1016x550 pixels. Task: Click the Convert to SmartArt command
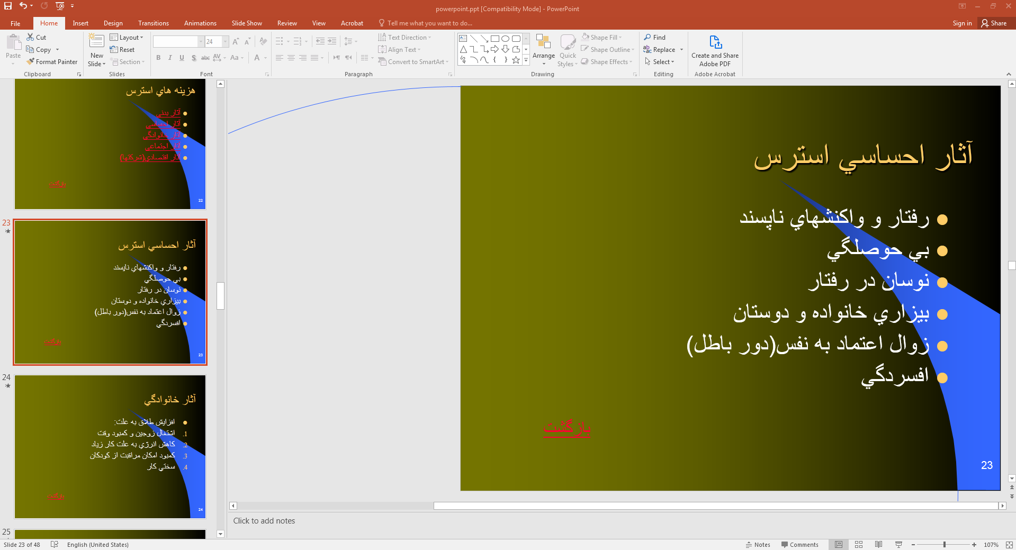(x=413, y=61)
